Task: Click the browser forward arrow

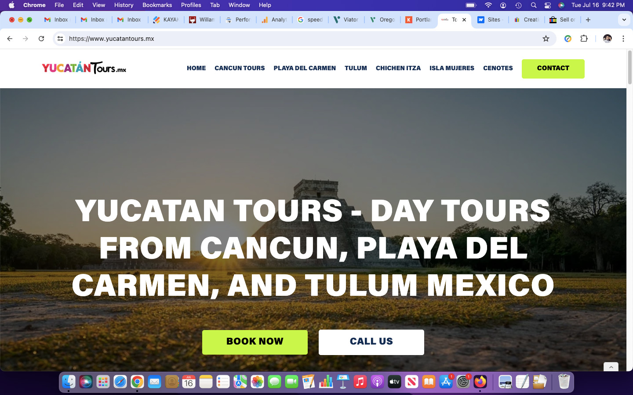Action: 25,39
